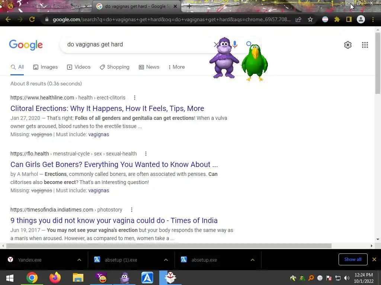Open the Chrome profile avatar
381x285 pixels.
361,19
